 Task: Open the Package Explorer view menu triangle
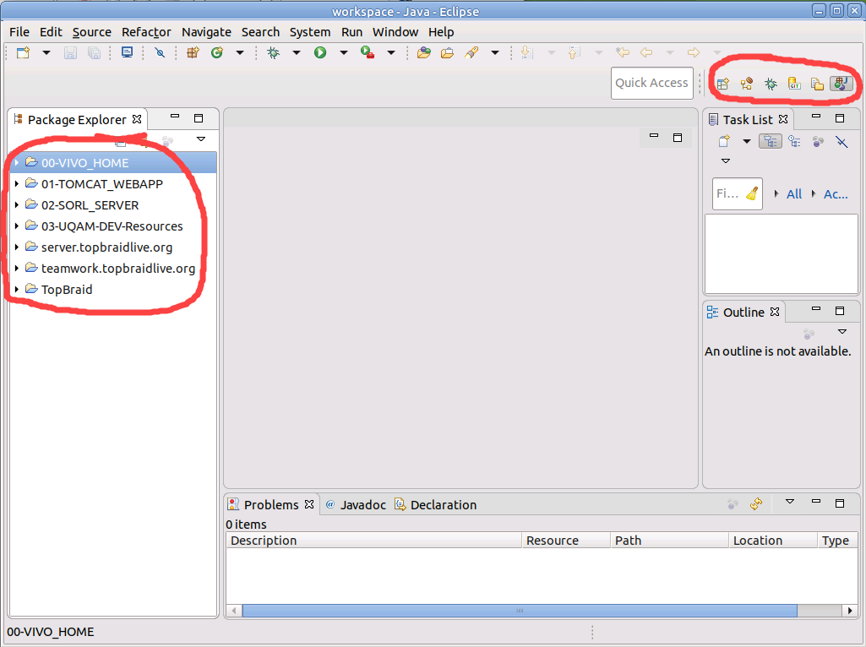click(x=201, y=139)
